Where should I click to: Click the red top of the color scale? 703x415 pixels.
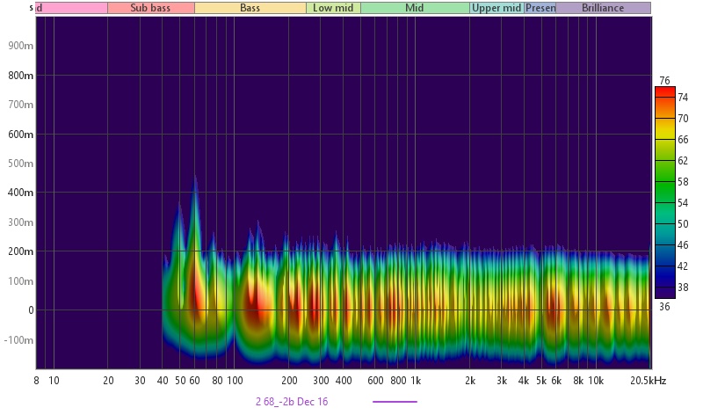[x=665, y=91]
